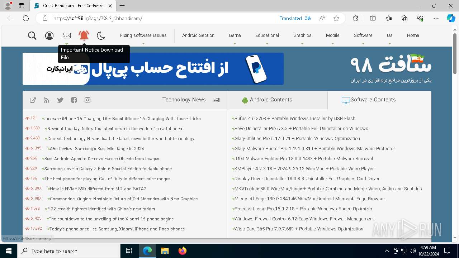This screenshot has width=459, height=258.
Task: Open the Tab actions menu icon
Action: (x=22, y=6)
